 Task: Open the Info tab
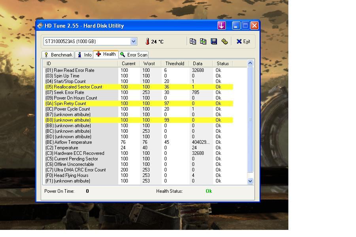tap(84, 55)
